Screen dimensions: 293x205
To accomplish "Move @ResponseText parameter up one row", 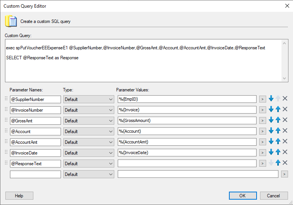I will point(278,163).
